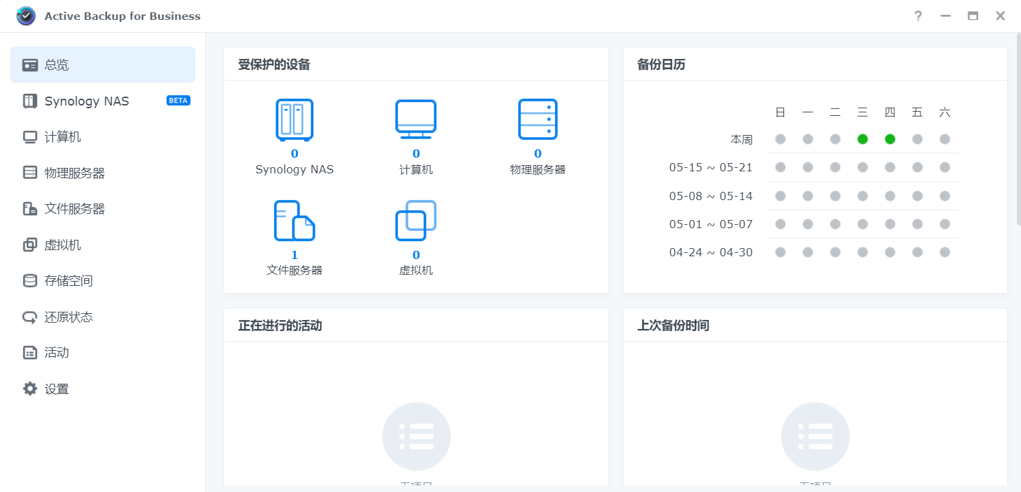Click the "正在进行的活动" panel heading

click(x=280, y=325)
